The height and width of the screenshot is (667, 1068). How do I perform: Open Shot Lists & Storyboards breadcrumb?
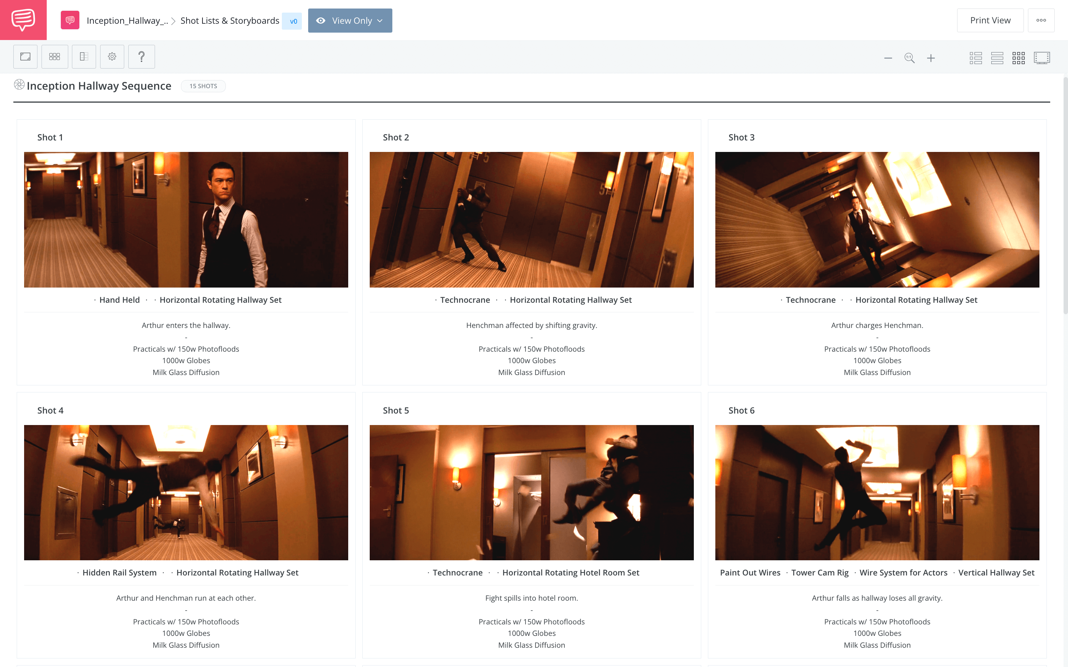coord(230,20)
